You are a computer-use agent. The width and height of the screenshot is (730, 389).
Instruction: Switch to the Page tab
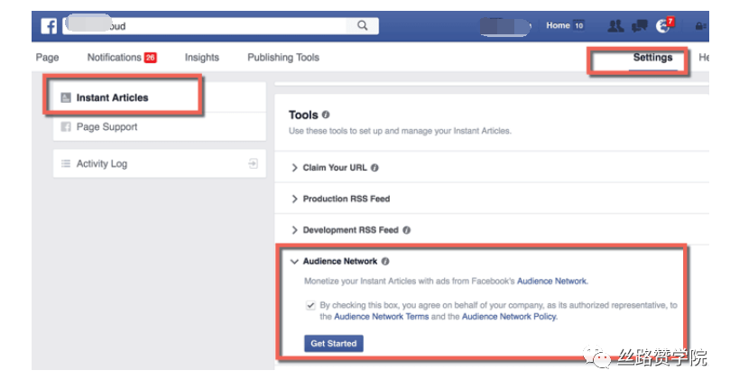point(48,57)
